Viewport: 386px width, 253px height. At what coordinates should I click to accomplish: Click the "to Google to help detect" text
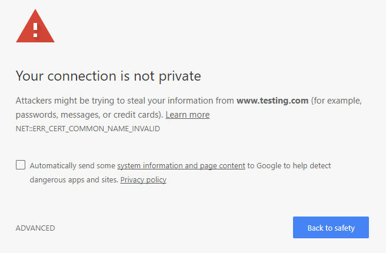point(289,166)
